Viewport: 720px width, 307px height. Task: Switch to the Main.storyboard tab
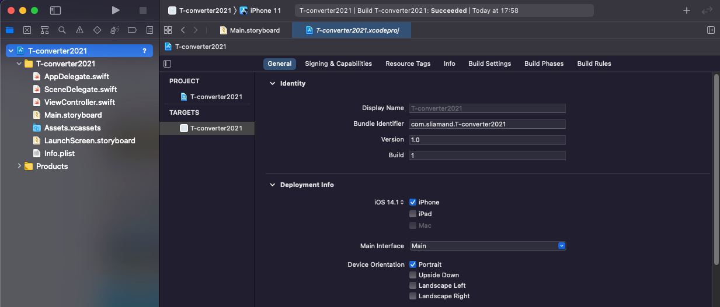[x=250, y=30]
